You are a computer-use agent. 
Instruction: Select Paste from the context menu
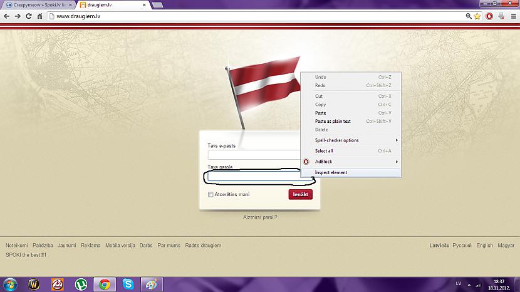tap(351, 113)
